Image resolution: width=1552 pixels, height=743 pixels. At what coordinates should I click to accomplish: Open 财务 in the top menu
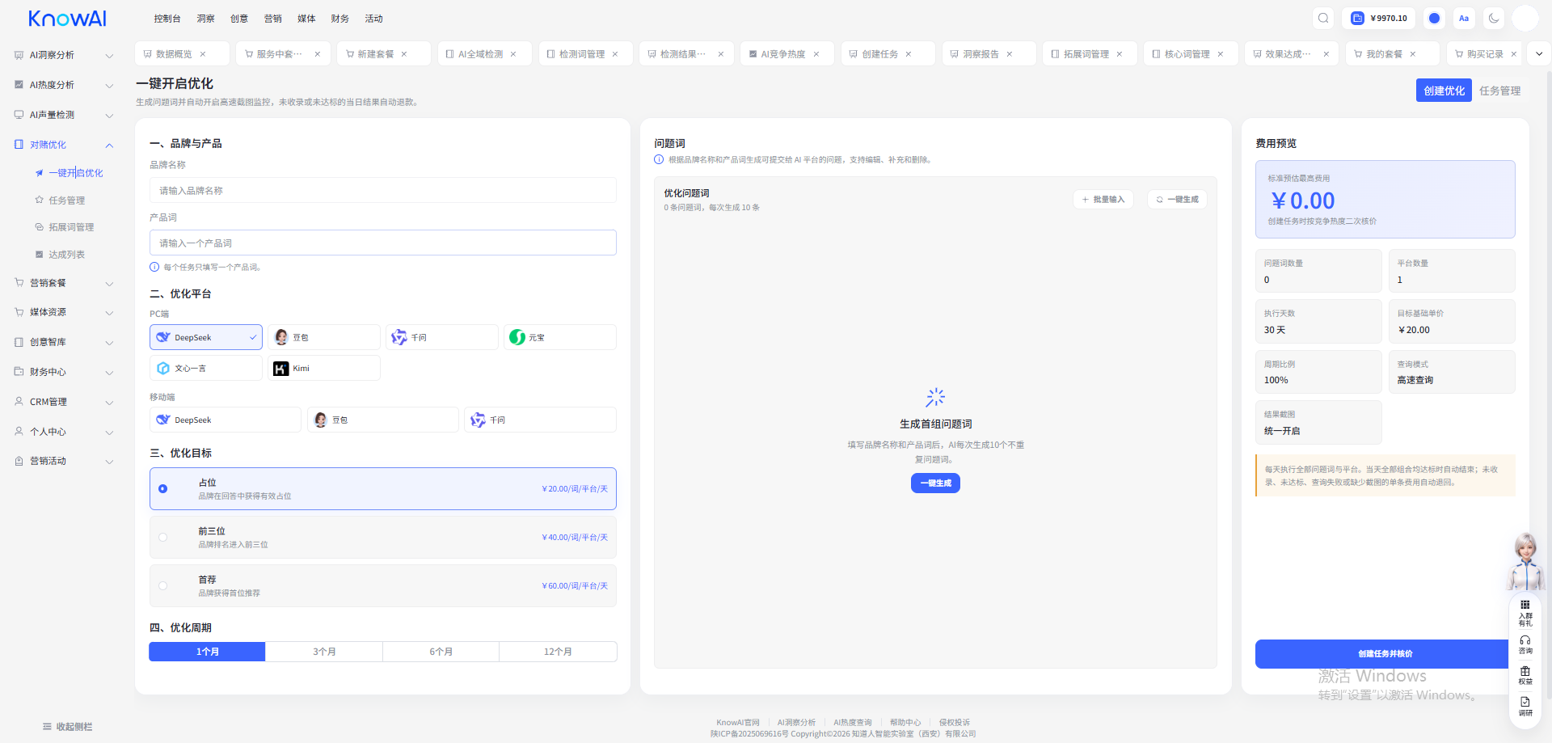coord(340,19)
